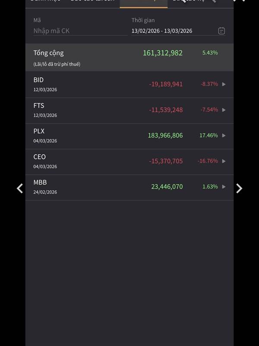
Task: Select the BID stock code
Action: tap(38, 80)
